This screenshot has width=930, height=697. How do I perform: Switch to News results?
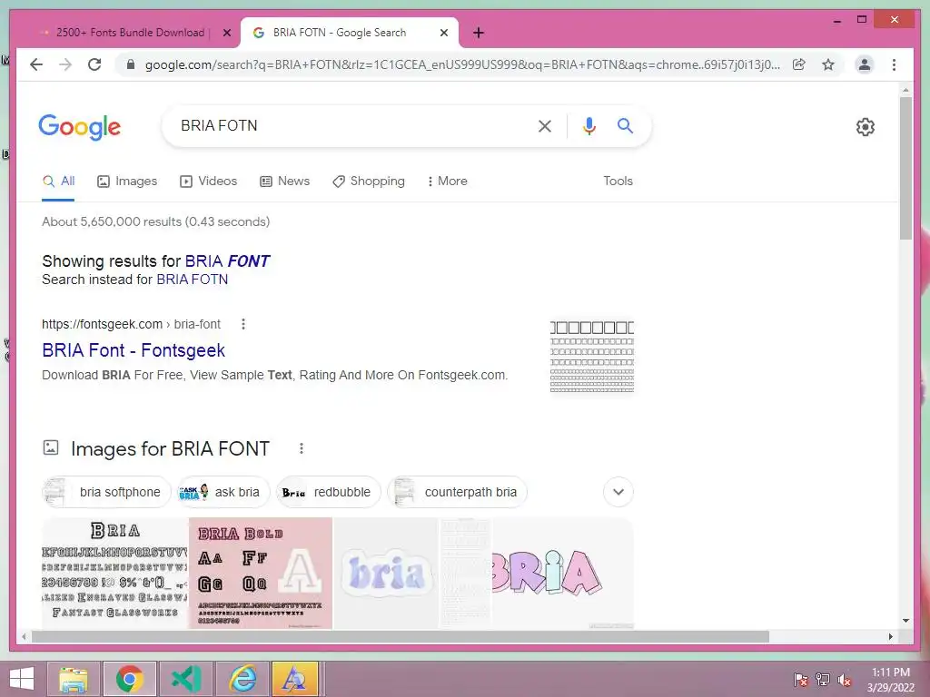284,182
